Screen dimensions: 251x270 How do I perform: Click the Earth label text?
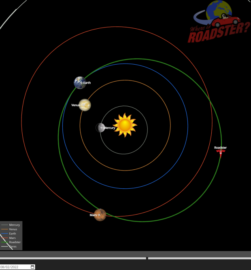(x=87, y=82)
